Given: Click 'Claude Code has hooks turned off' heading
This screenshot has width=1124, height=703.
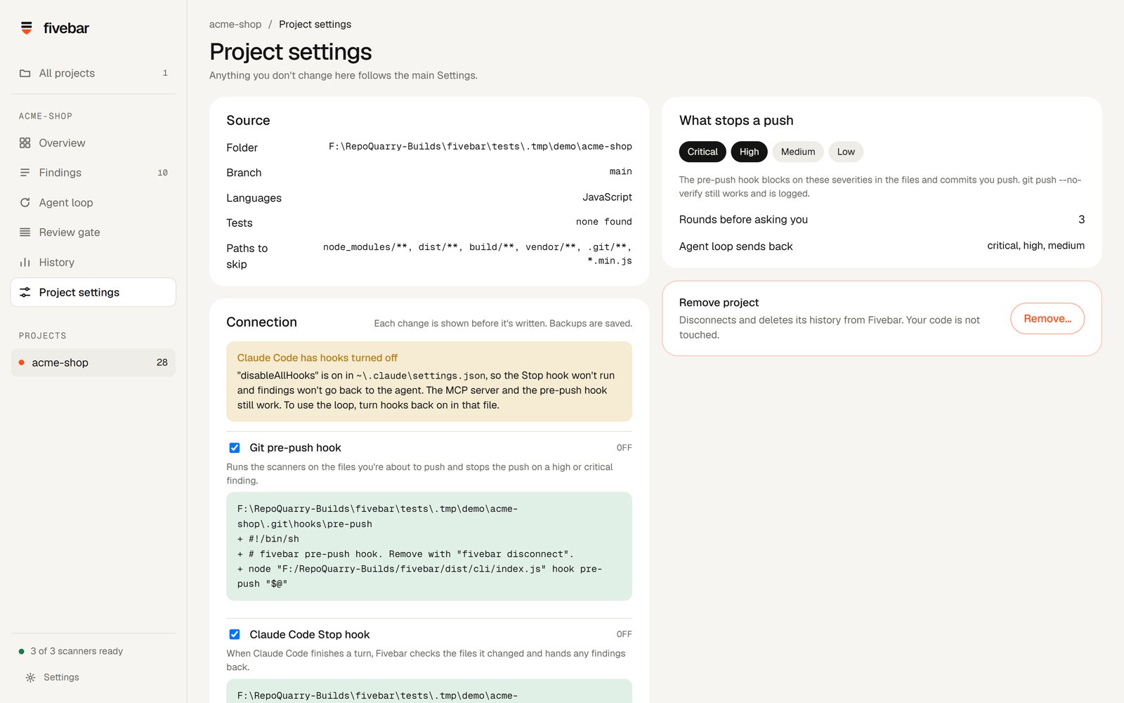Looking at the screenshot, I should pos(318,358).
